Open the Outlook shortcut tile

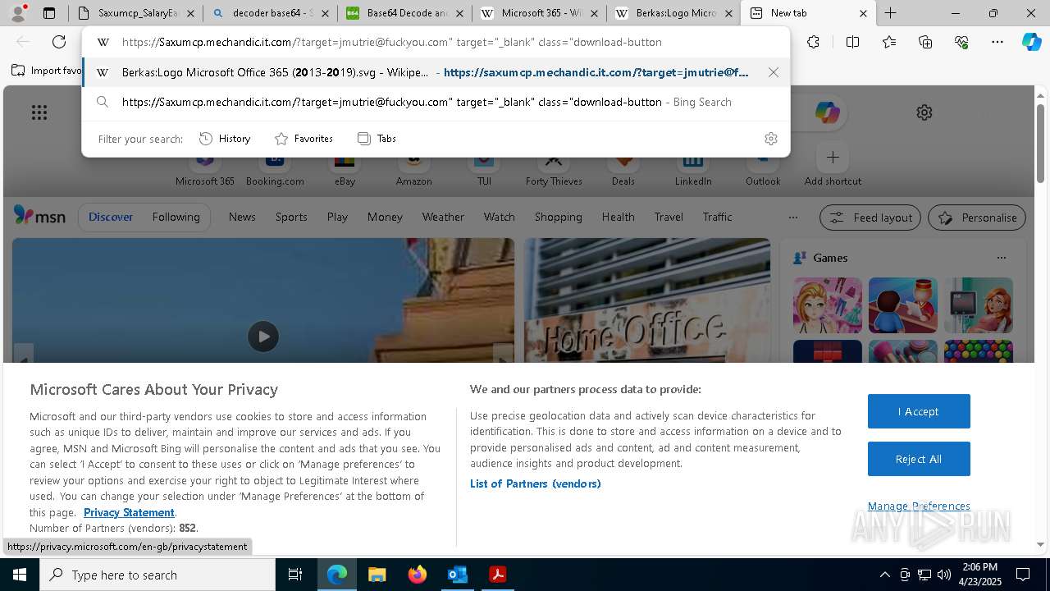[x=763, y=168]
